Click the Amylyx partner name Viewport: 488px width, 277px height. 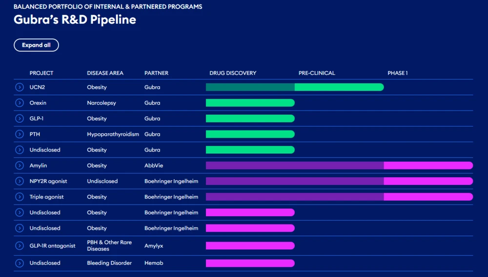(x=154, y=246)
